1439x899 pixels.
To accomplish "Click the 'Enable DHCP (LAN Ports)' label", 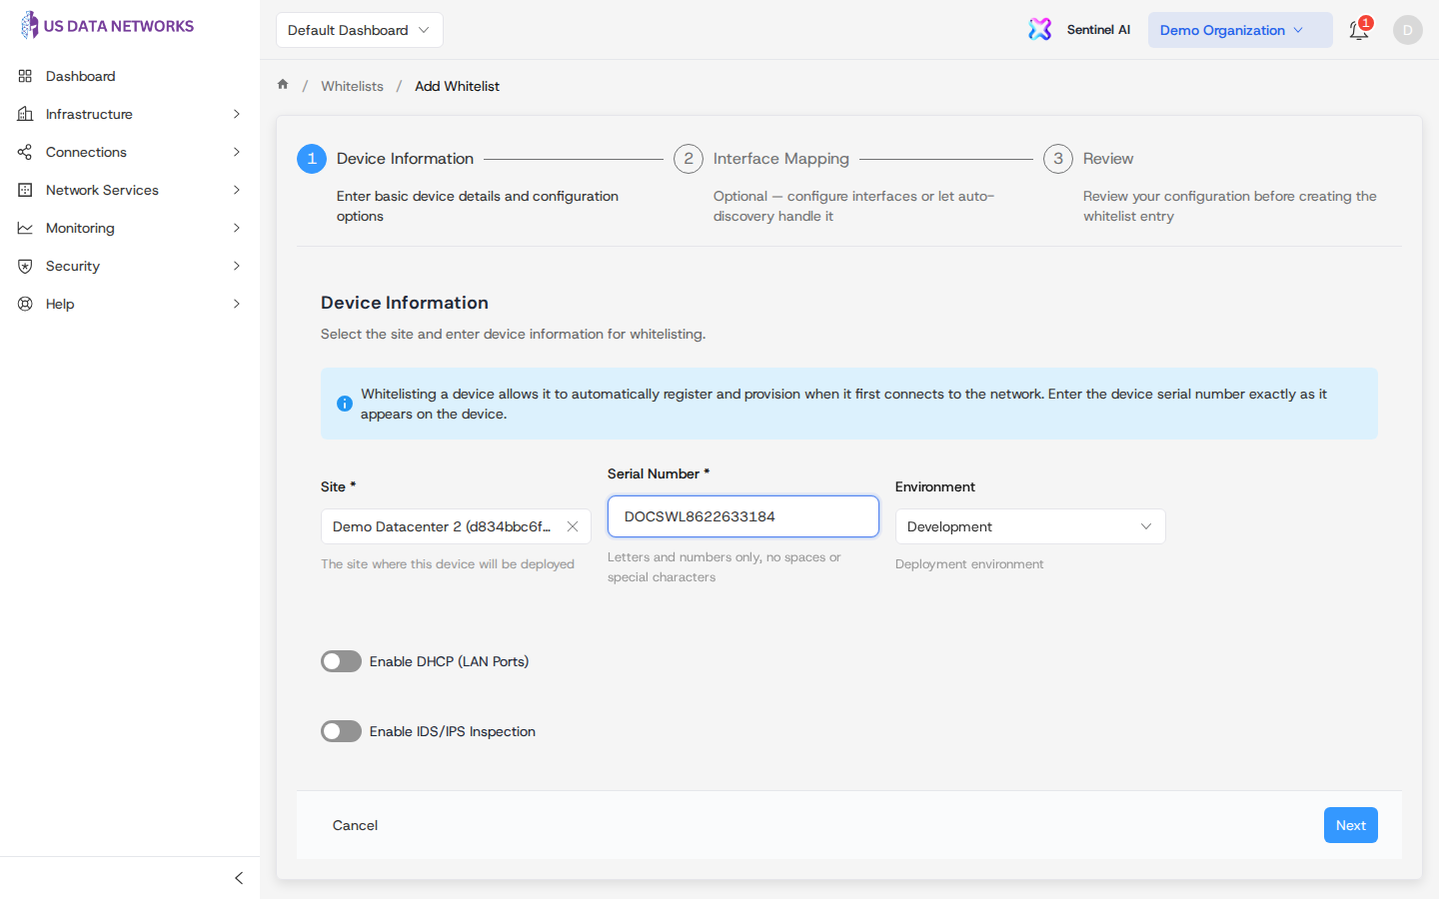I will coord(449,661).
